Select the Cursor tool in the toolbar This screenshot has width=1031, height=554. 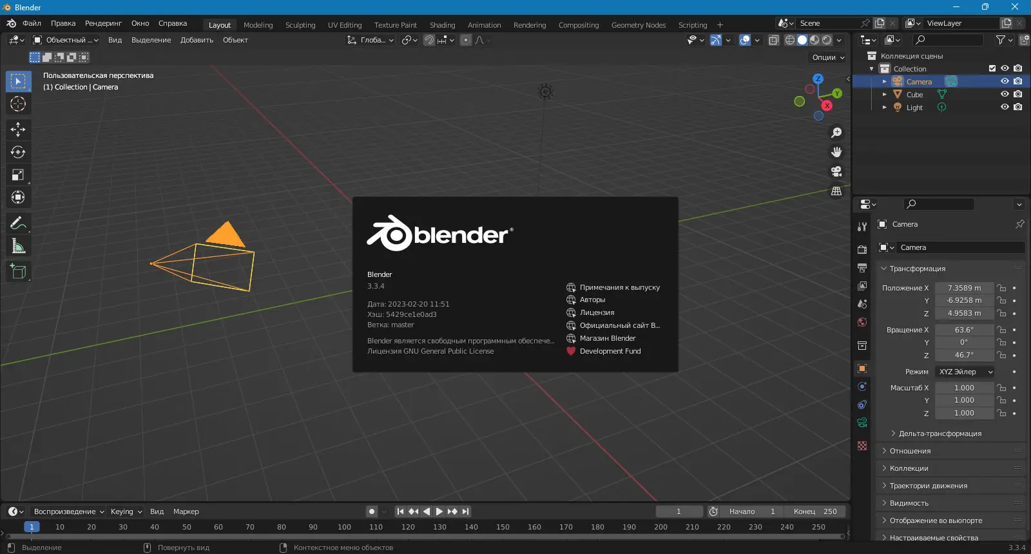[18, 104]
